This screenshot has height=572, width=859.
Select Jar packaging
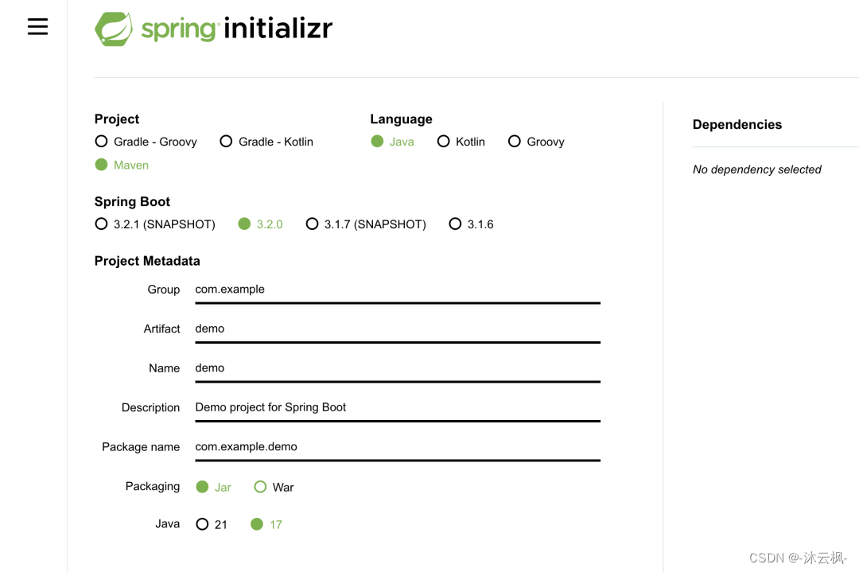pyautogui.click(x=214, y=487)
